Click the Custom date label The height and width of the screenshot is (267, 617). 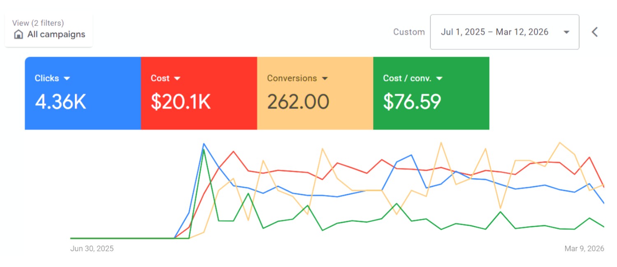point(409,32)
